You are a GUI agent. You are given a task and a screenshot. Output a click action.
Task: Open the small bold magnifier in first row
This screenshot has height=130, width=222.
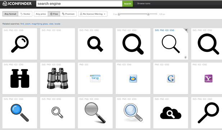point(95,44)
